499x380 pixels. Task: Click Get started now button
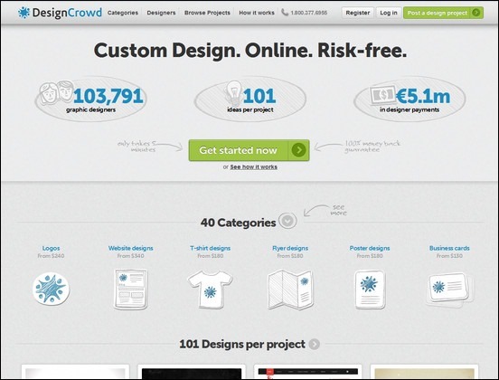point(249,150)
